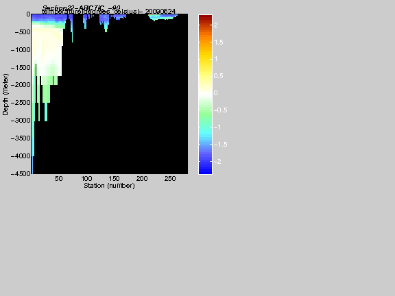This screenshot has height=296, width=395.
Task: Click the Section22-ARCTIC plot title
Action: coord(81,8)
